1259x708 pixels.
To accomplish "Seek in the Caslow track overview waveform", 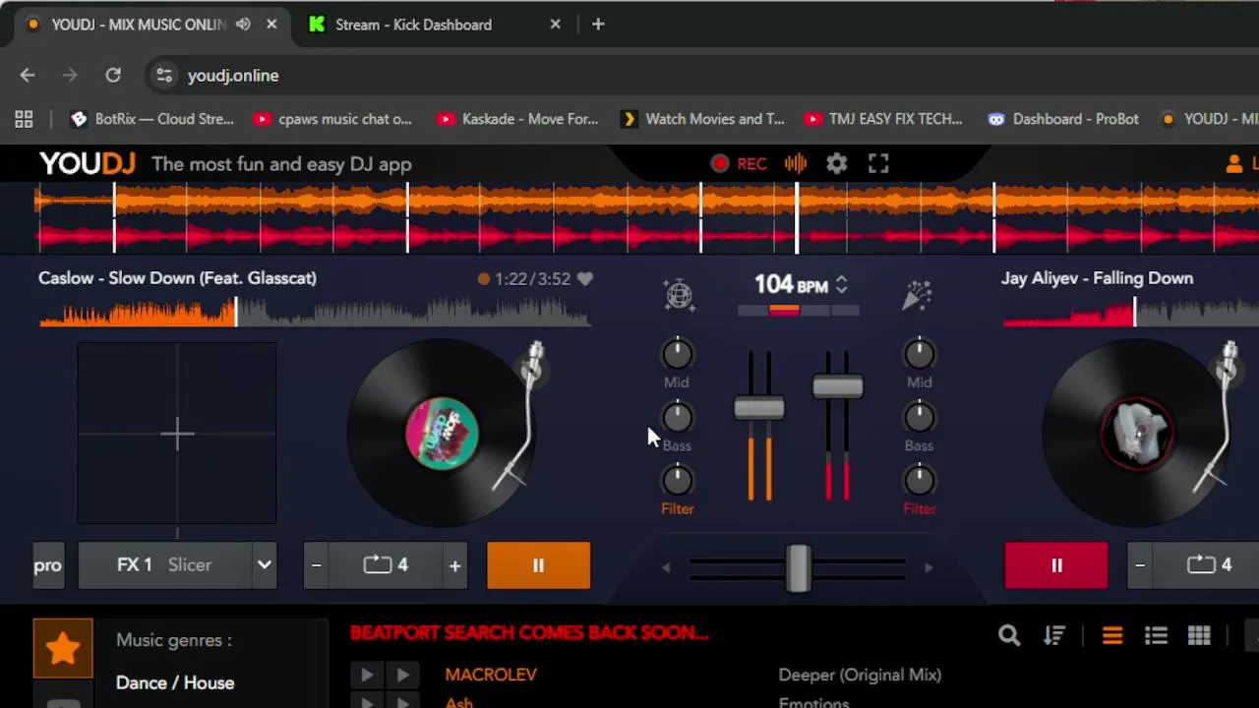I will tap(315, 313).
